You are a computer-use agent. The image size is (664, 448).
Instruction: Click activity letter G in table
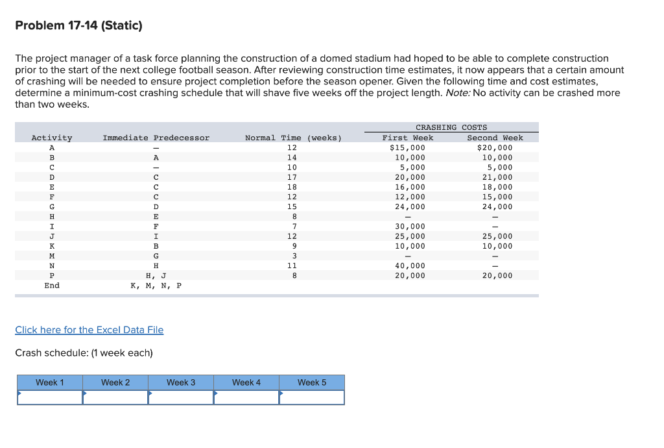(52, 207)
